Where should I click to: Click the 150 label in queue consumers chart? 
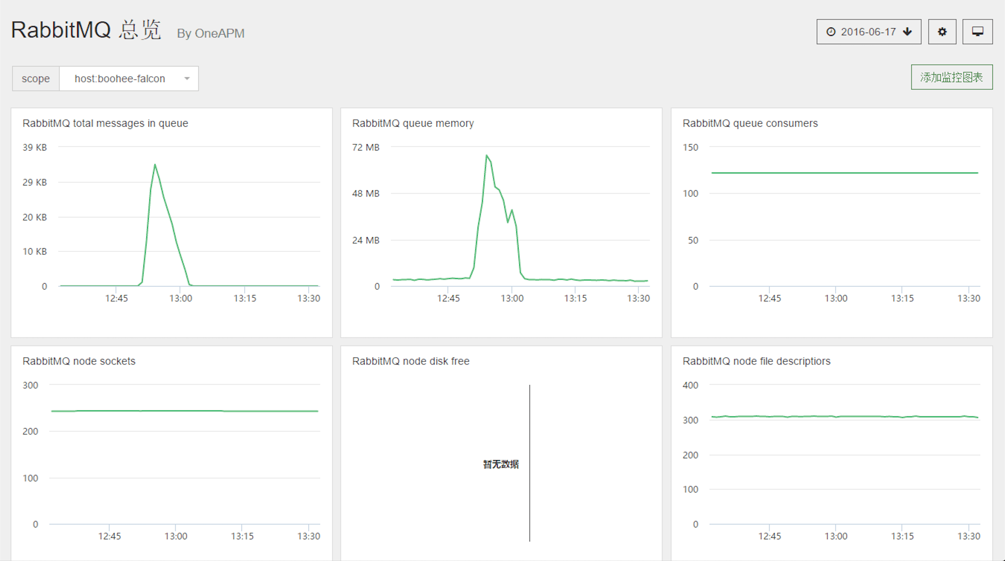690,147
